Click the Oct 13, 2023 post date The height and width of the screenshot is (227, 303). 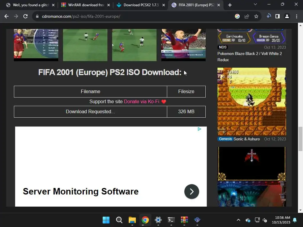(x=275, y=47)
